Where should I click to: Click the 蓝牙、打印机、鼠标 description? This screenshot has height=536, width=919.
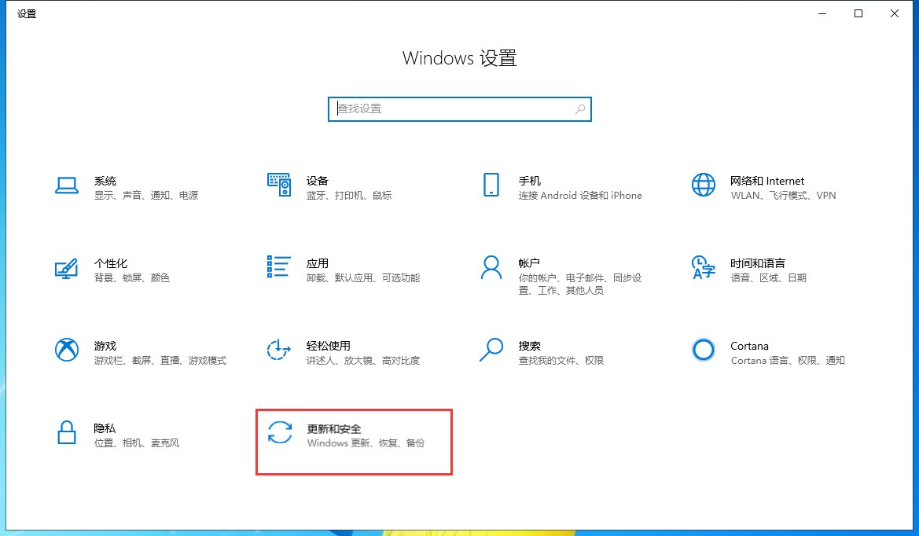(x=349, y=196)
